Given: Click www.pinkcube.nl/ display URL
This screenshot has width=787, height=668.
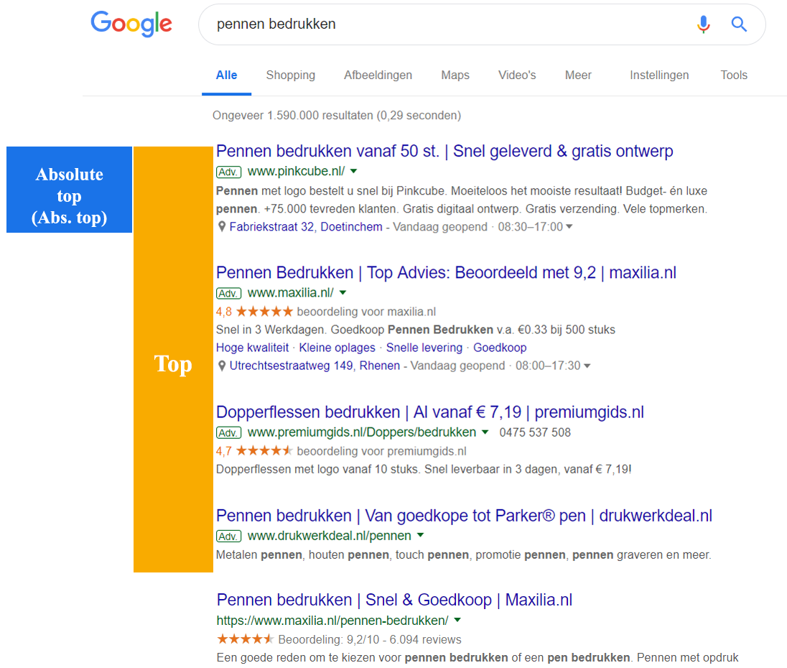Looking at the screenshot, I should [x=296, y=171].
